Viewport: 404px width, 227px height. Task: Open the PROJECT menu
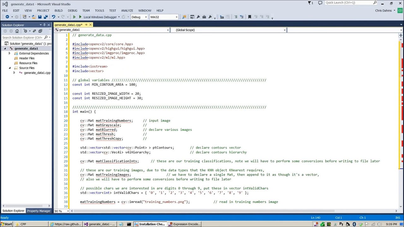tap(43, 10)
